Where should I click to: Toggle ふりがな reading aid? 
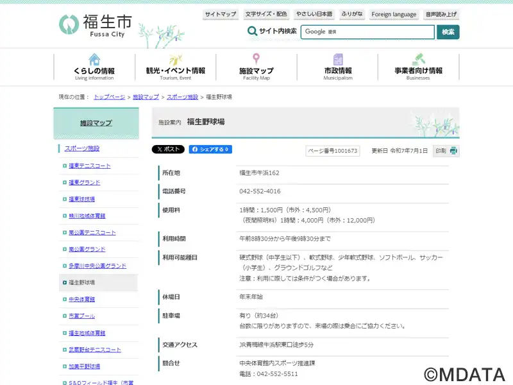[x=351, y=14]
